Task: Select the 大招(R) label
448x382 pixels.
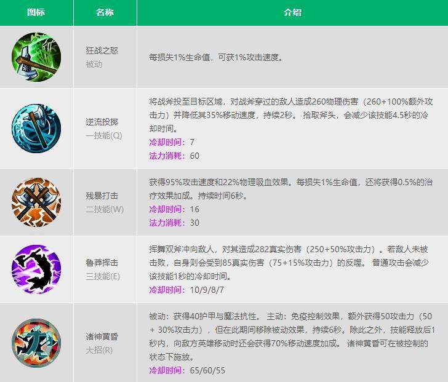Action: click(x=99, y=350)
